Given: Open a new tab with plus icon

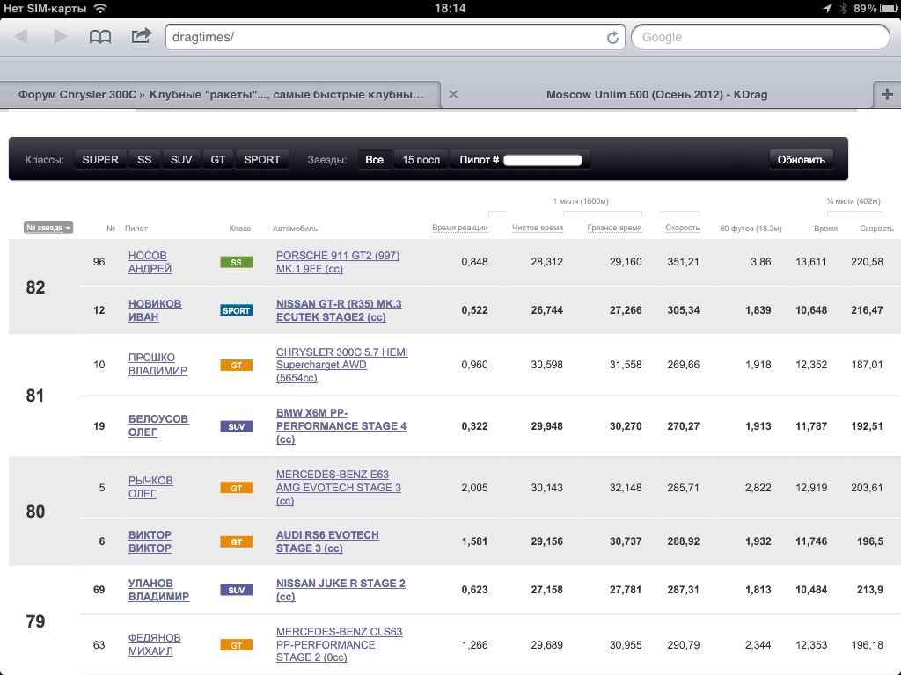Looking at the screenshot, I should point(887,95).
